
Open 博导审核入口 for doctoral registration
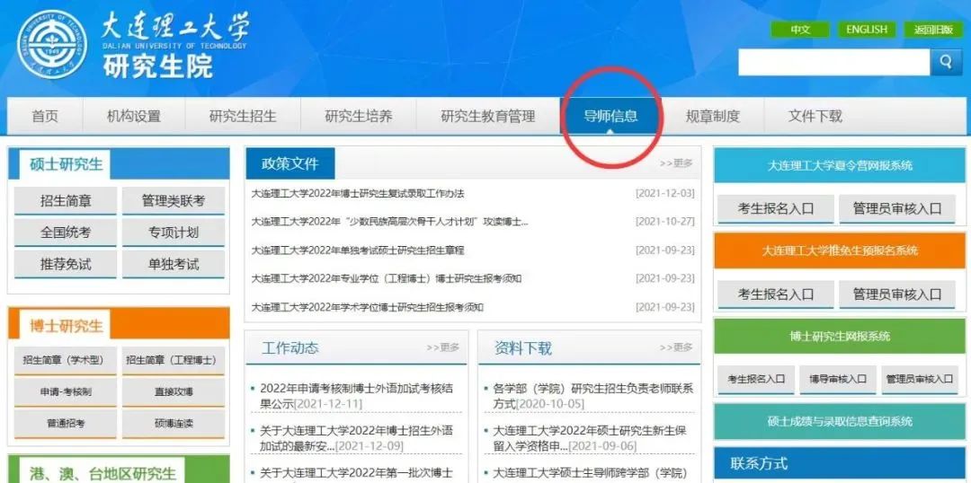(837, 379)
